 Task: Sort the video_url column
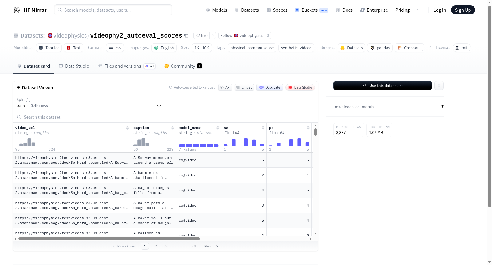[x=127, y=128]
